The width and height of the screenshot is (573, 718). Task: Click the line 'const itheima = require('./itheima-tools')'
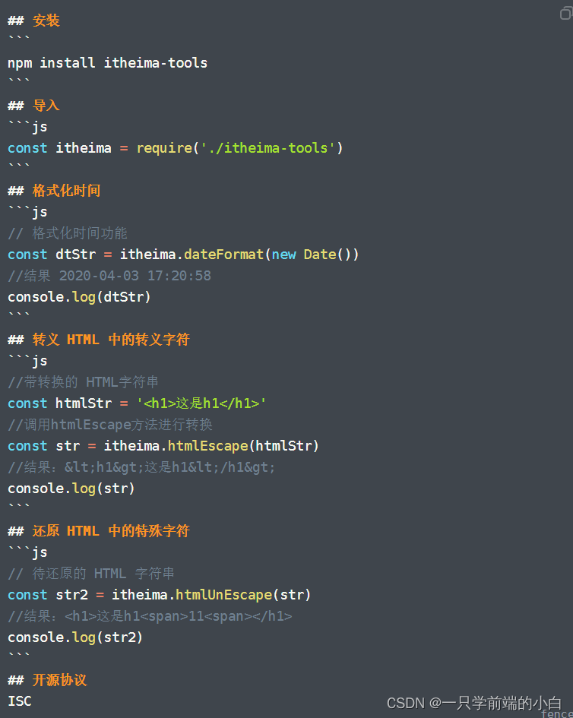(x=175, y=148)
